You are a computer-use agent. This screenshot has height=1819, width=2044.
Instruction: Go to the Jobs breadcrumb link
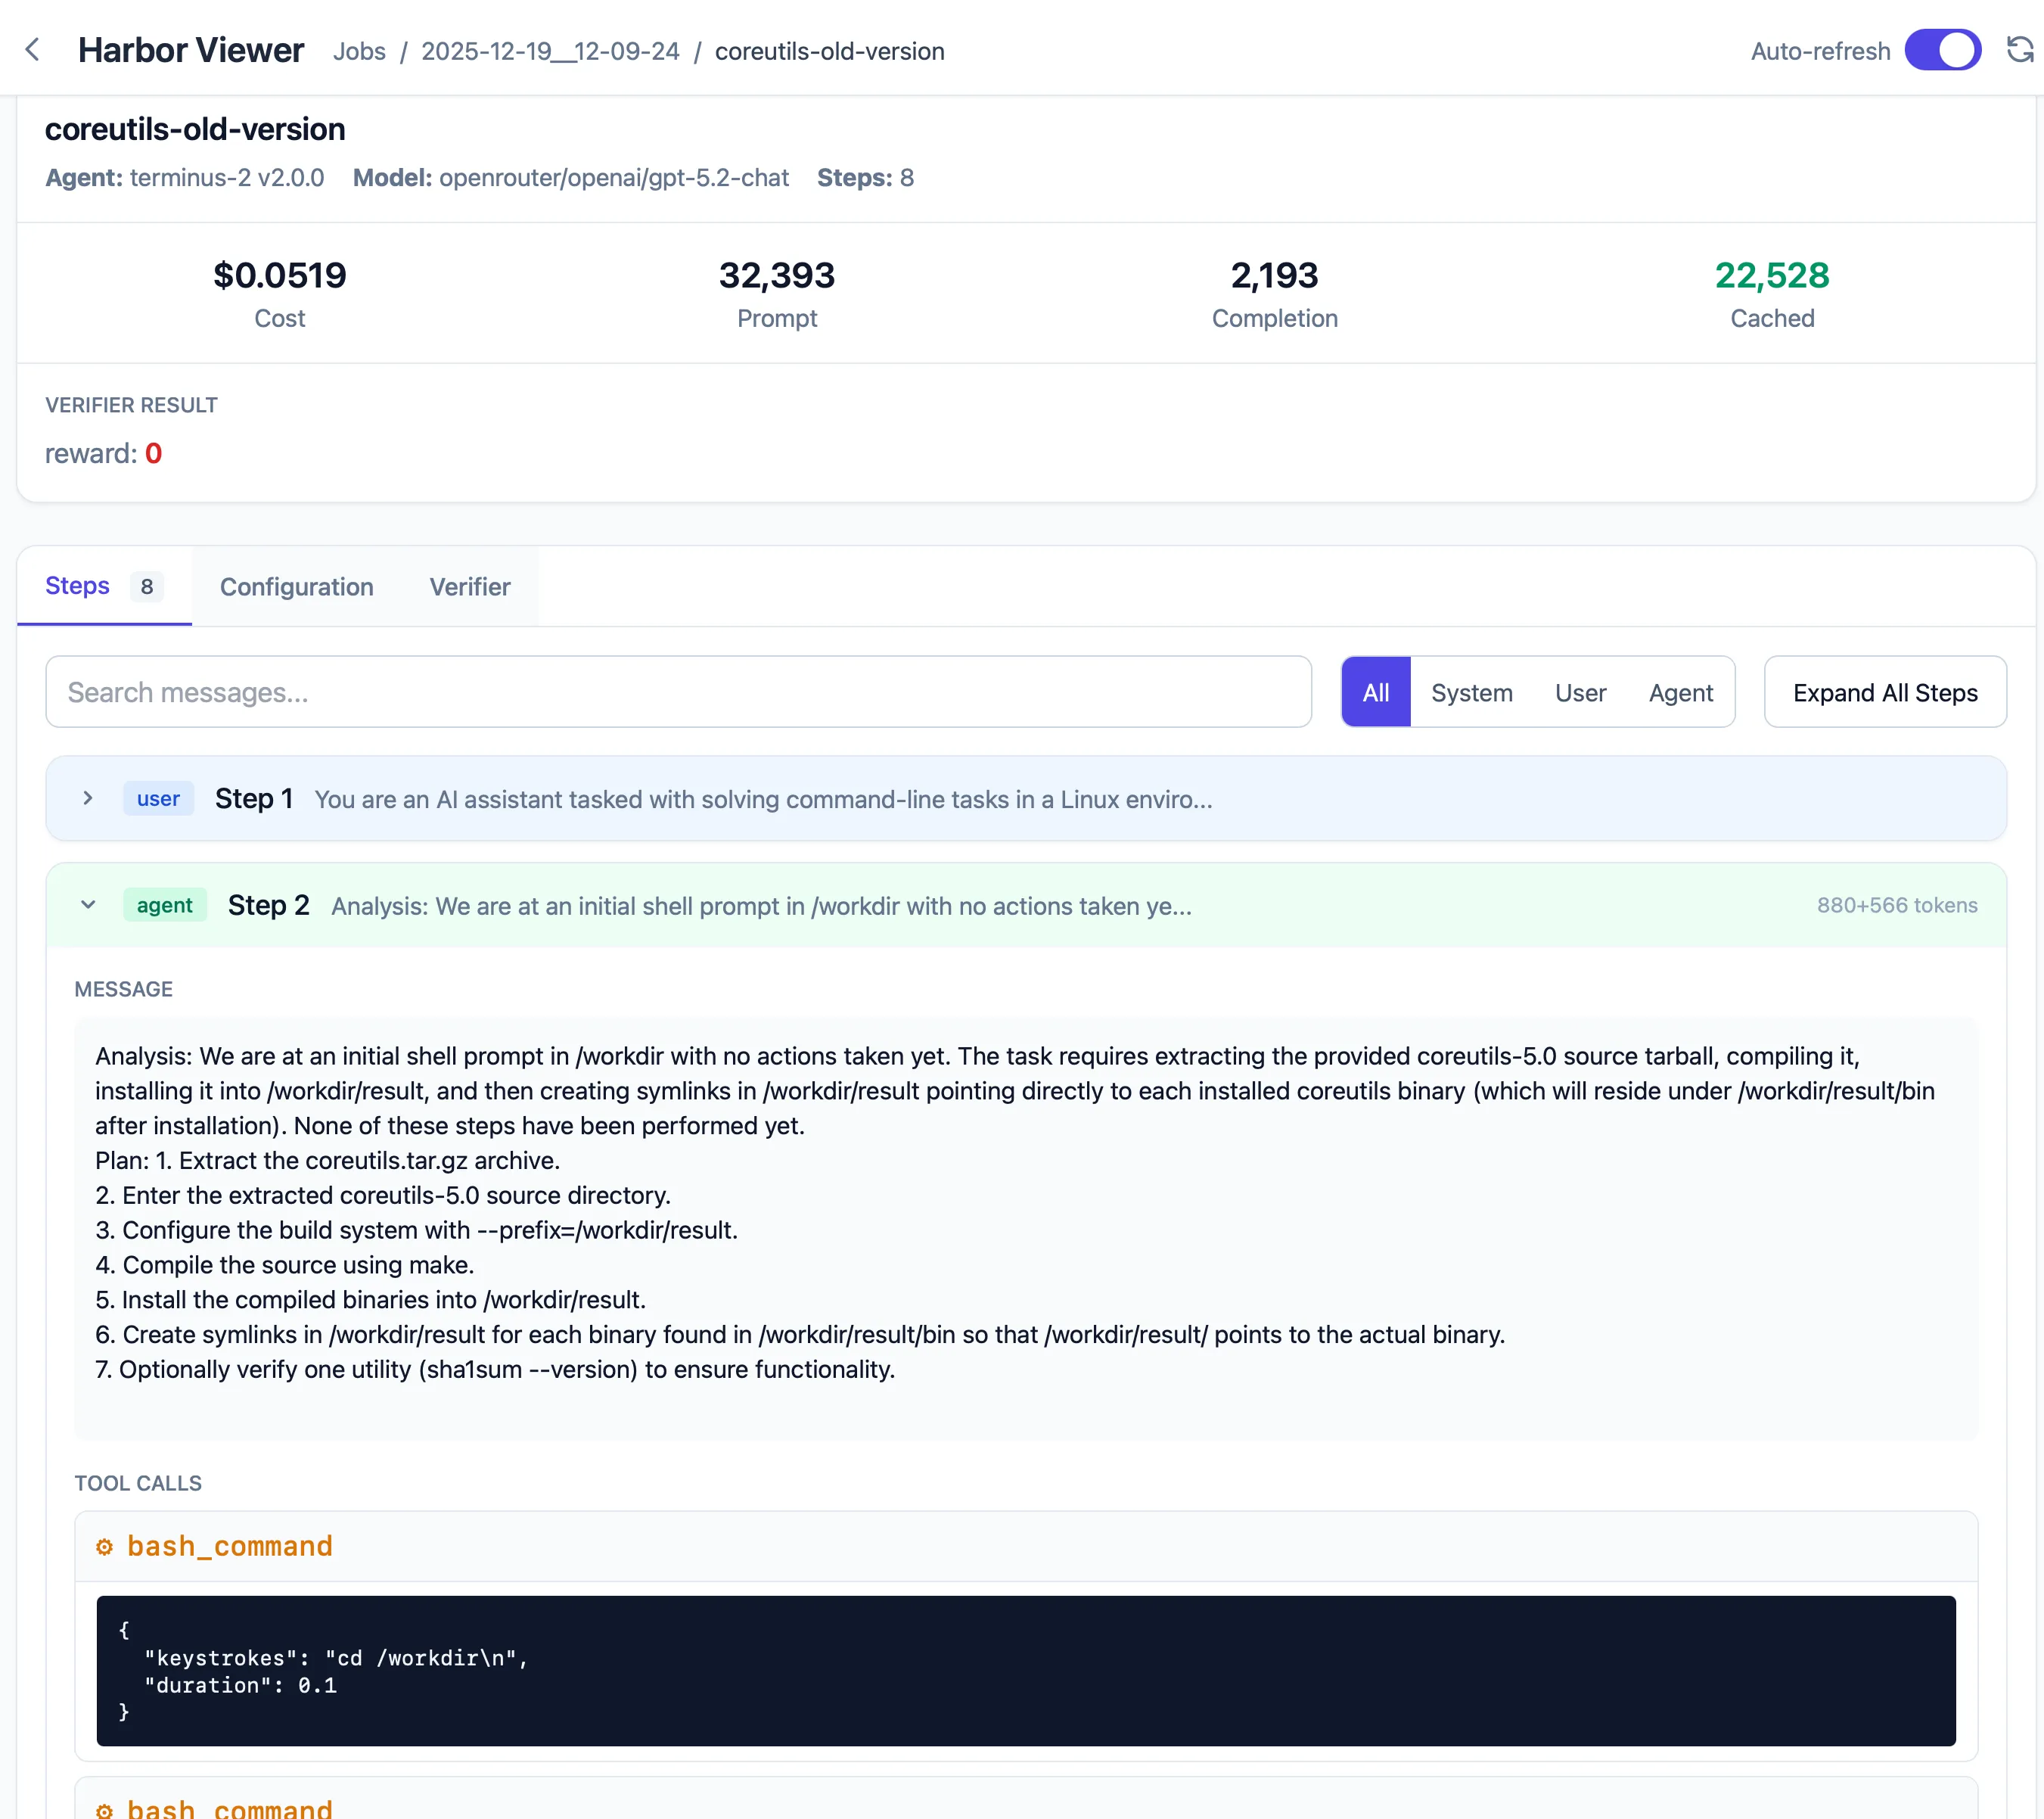tap(359, 51)
